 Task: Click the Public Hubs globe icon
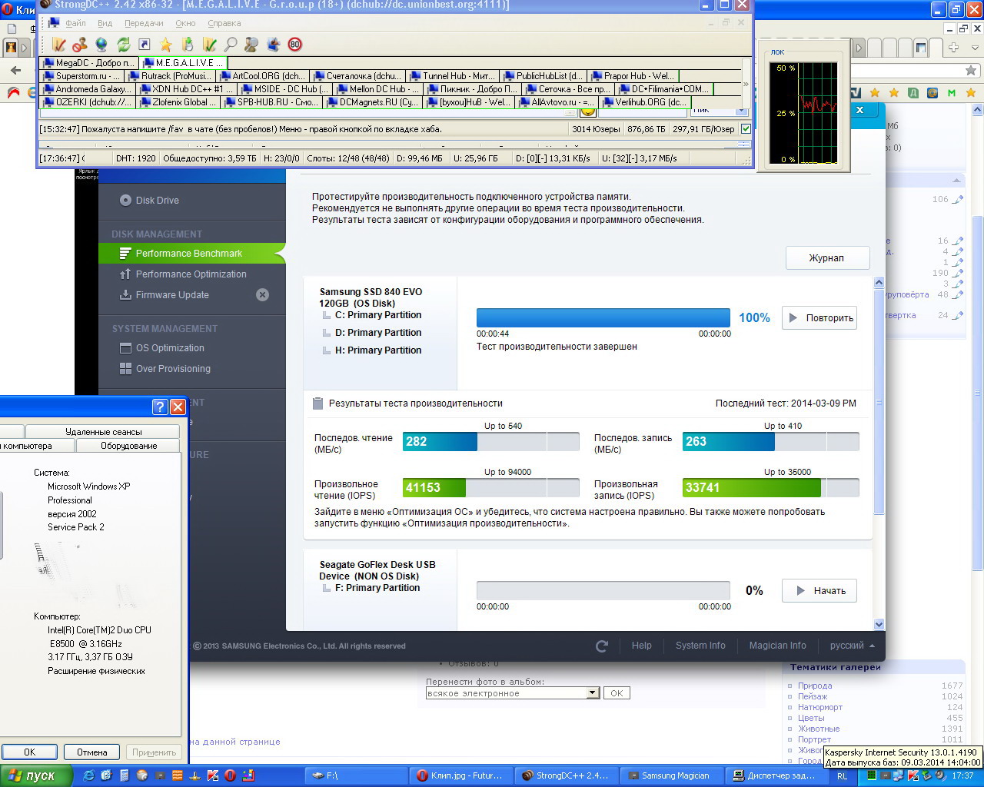[101, 45]
